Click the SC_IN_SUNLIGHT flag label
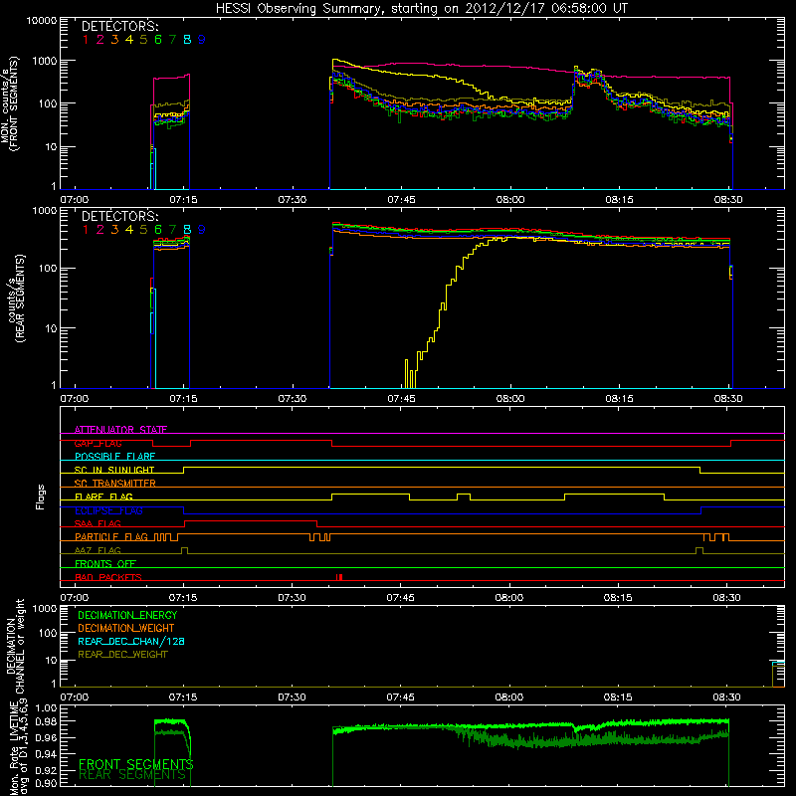796x796 pixels. tap(114, 470)
